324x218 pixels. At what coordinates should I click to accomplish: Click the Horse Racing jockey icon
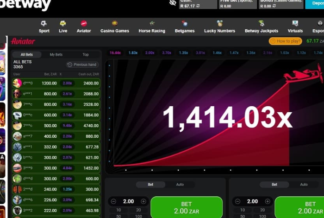pyautogui.click(x=152, y=23)
